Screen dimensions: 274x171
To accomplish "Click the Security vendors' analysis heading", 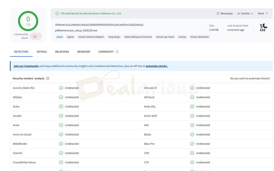I will (x=29, y=78).
